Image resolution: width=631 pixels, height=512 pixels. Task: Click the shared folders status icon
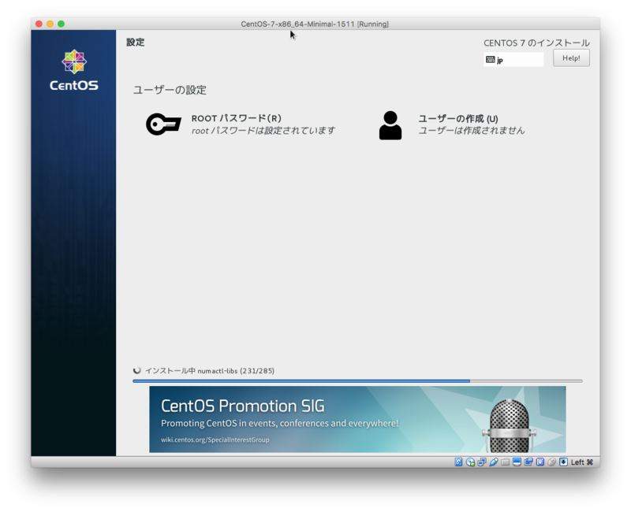pyautogui.click(x=505, y=462)
